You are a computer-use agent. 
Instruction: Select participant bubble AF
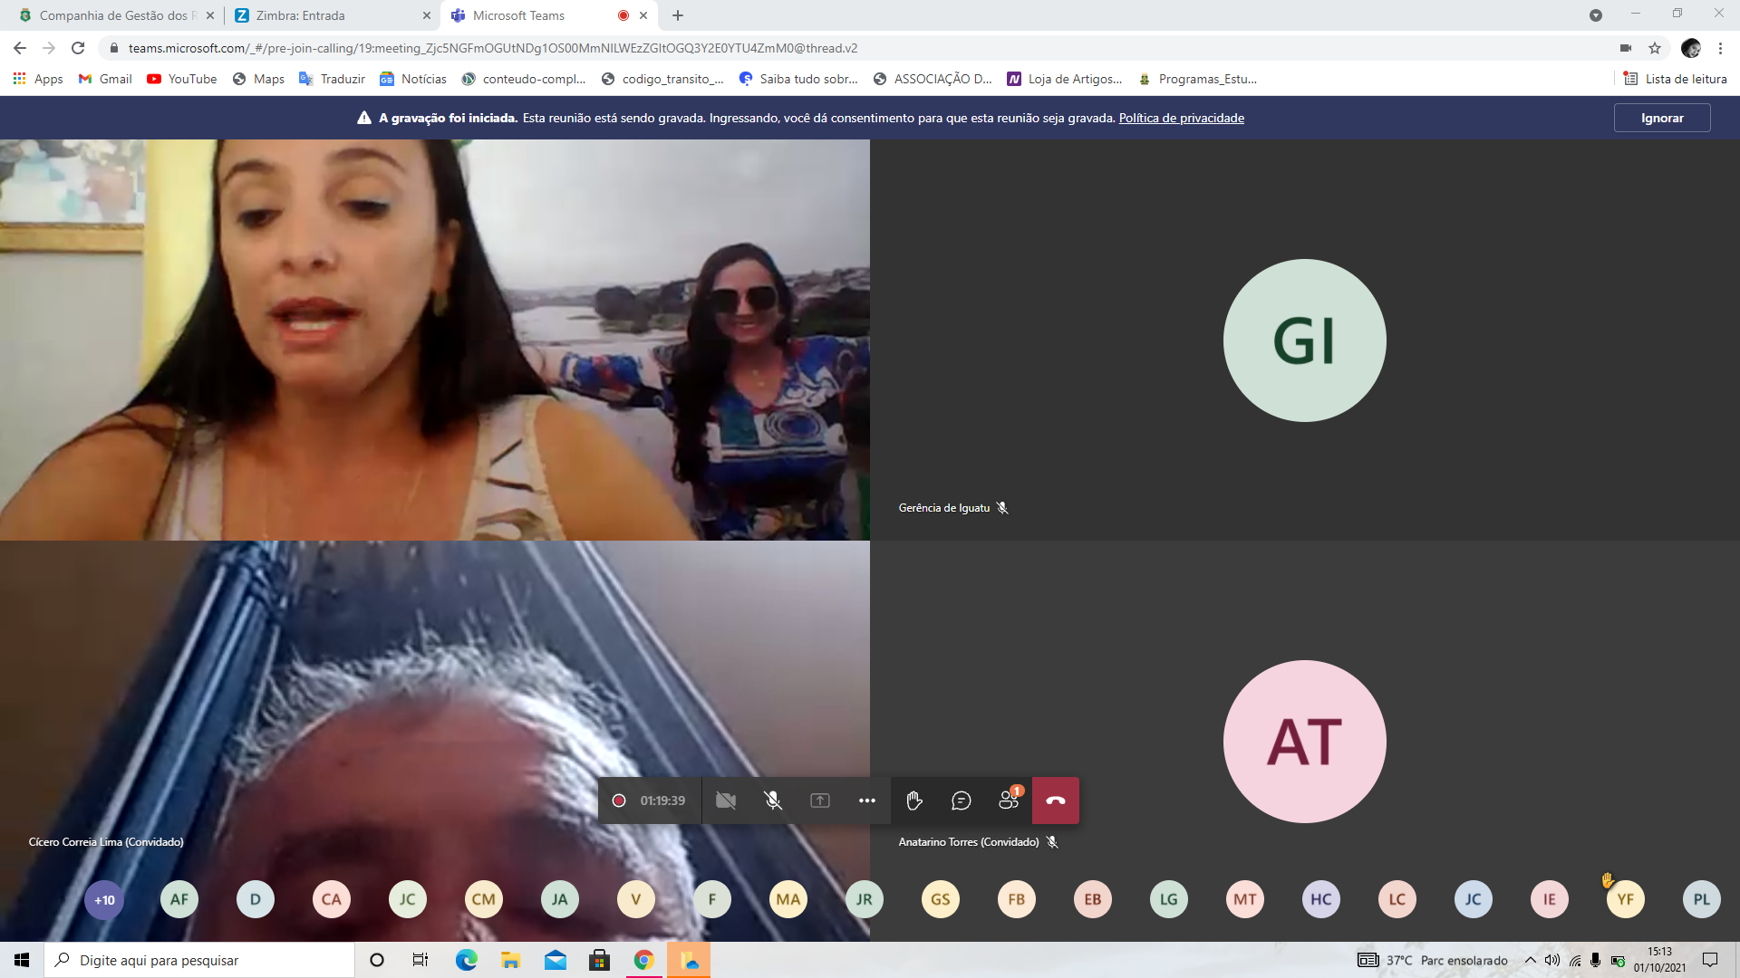[x=179, y=899]
